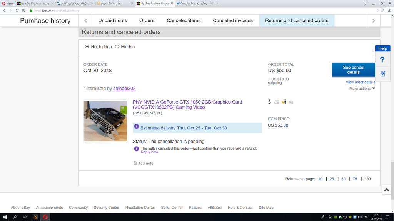Open a new browser tab
The height and width of the screenshot is (221, 394).
(218, 3)
